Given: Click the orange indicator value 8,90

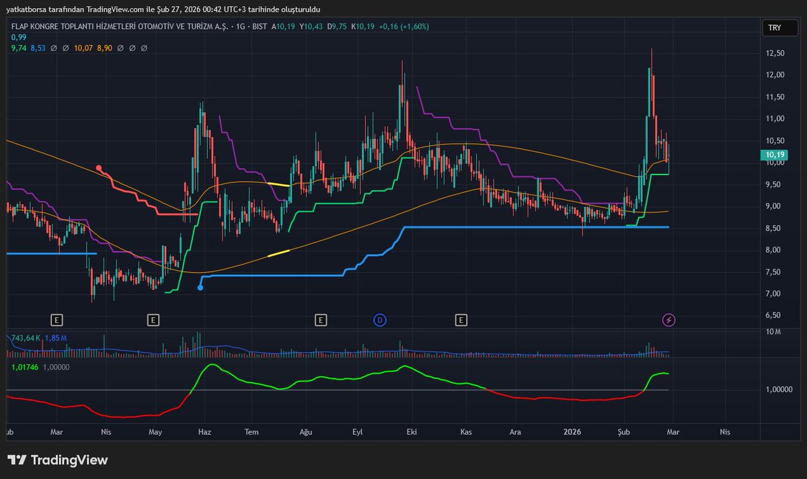Looking at the screenshot, I should 105,48.
